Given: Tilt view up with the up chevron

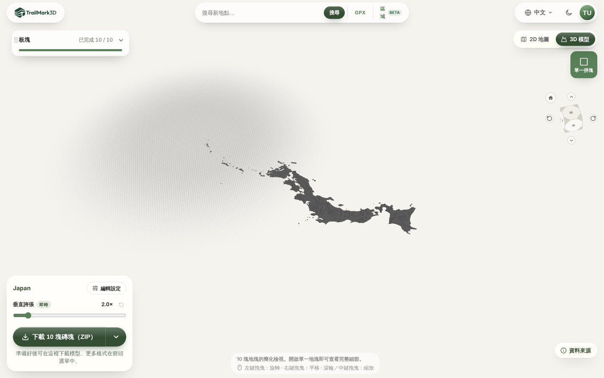Looking at the screenshot, I should coord(571,97).
